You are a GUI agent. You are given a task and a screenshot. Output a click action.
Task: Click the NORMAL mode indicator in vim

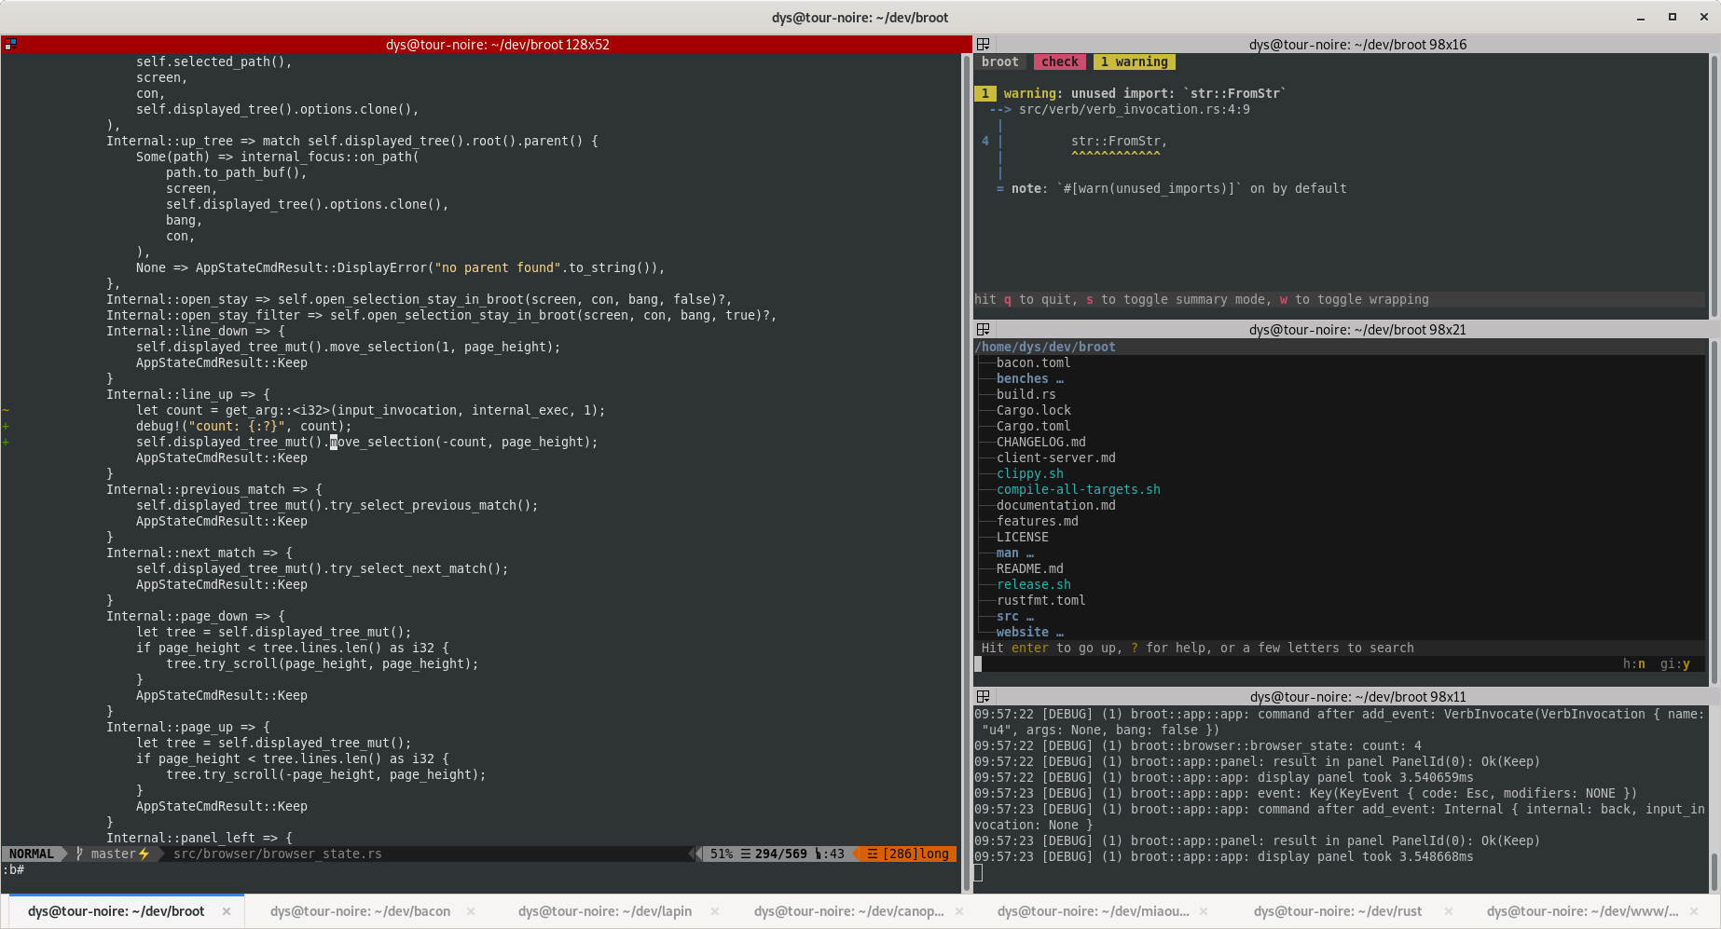click(x=32, y=854)
